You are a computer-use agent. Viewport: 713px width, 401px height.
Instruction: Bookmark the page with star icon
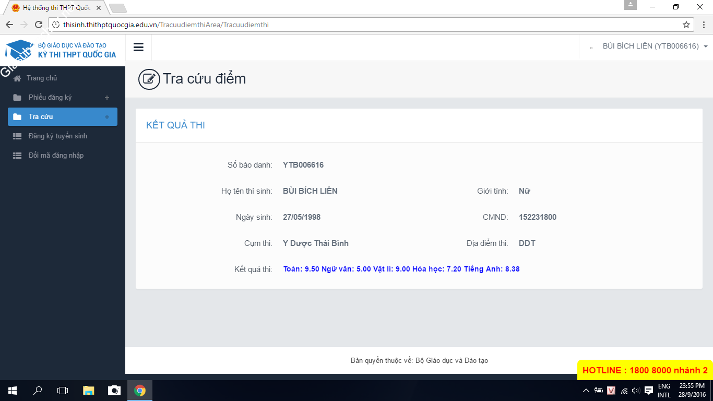click(686, 25)
